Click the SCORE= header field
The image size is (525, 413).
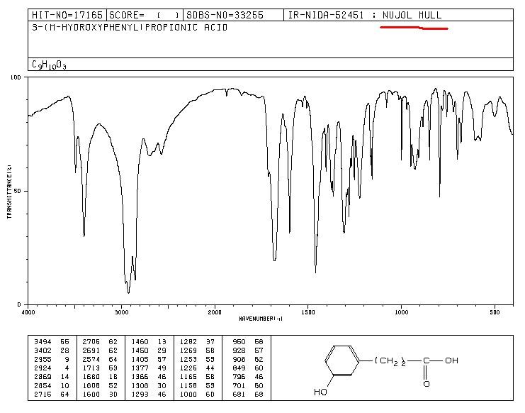(145, 15)
